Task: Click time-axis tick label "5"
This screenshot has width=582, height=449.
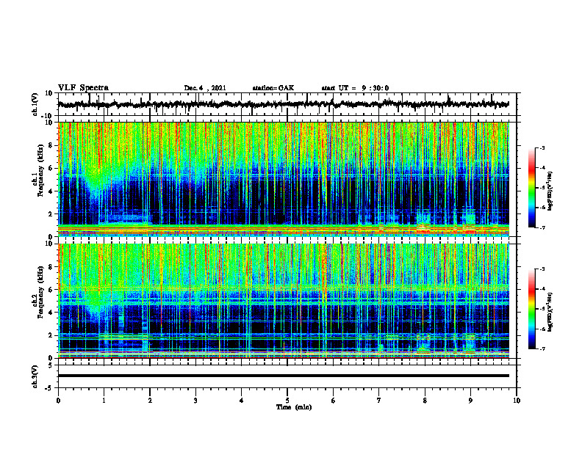Action: [287, 401]
